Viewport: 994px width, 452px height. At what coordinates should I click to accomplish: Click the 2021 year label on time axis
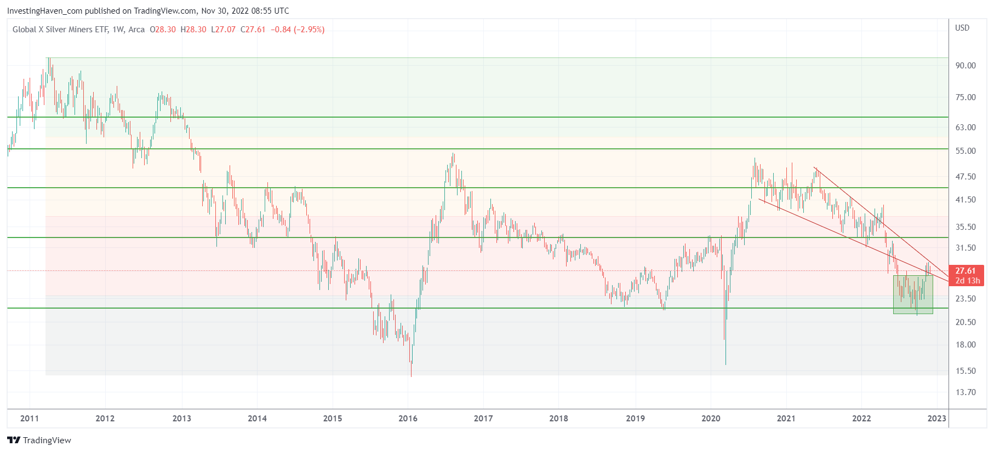tap(786, 419)
